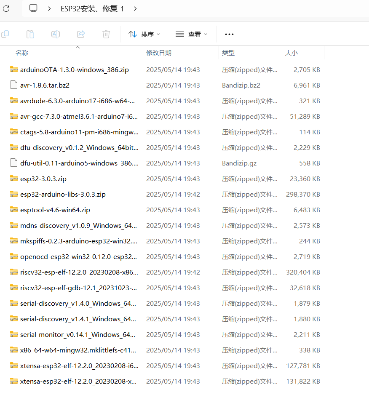The image size is (369, 395).
Task: Open the 排序 sort dropdown
Action: tap(144, 34)
